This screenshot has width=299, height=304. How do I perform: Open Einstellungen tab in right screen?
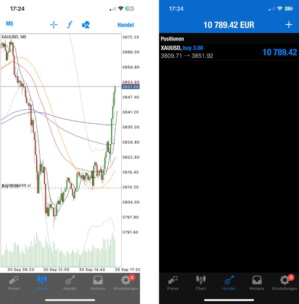[x=285, y=283]
